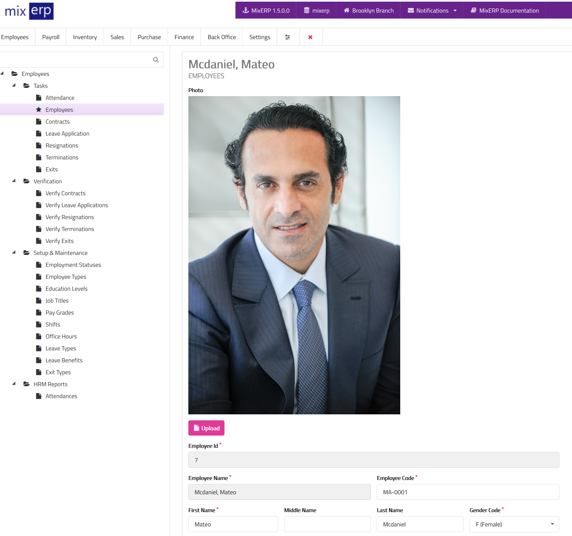Click the mixerp database item
Viewport: 572px width, 536px height.
(316, 11)
